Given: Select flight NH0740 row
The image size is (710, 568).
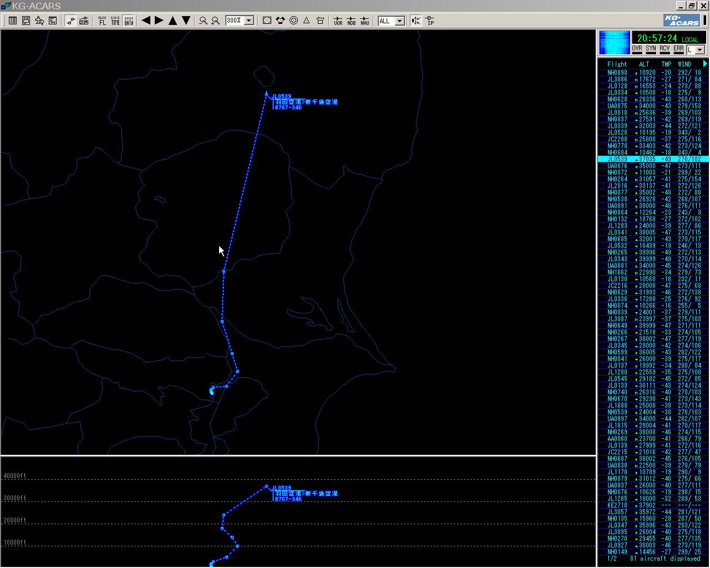Looking at the screenshot, I should 653,392.
